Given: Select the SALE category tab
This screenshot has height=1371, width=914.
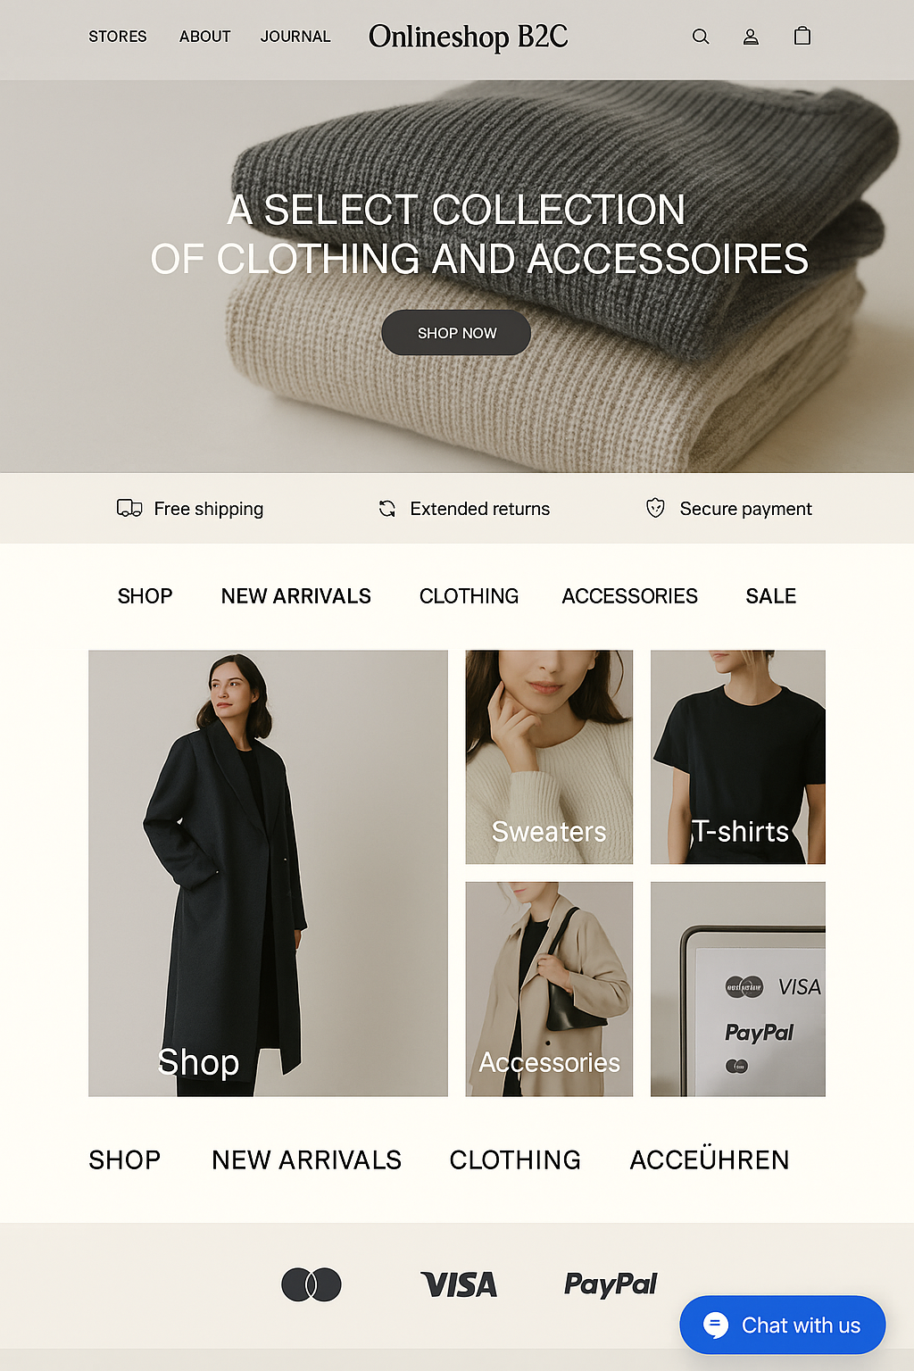Looking at the screenshot, I should [771, 596].
